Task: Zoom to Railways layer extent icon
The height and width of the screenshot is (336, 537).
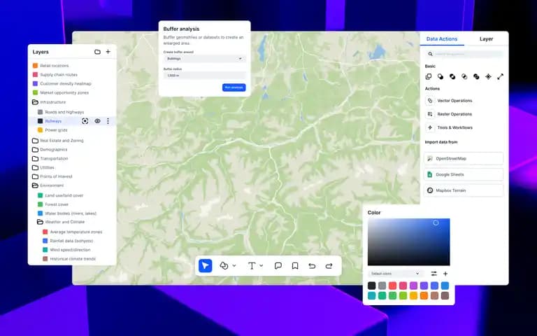Action: point(85,121)
